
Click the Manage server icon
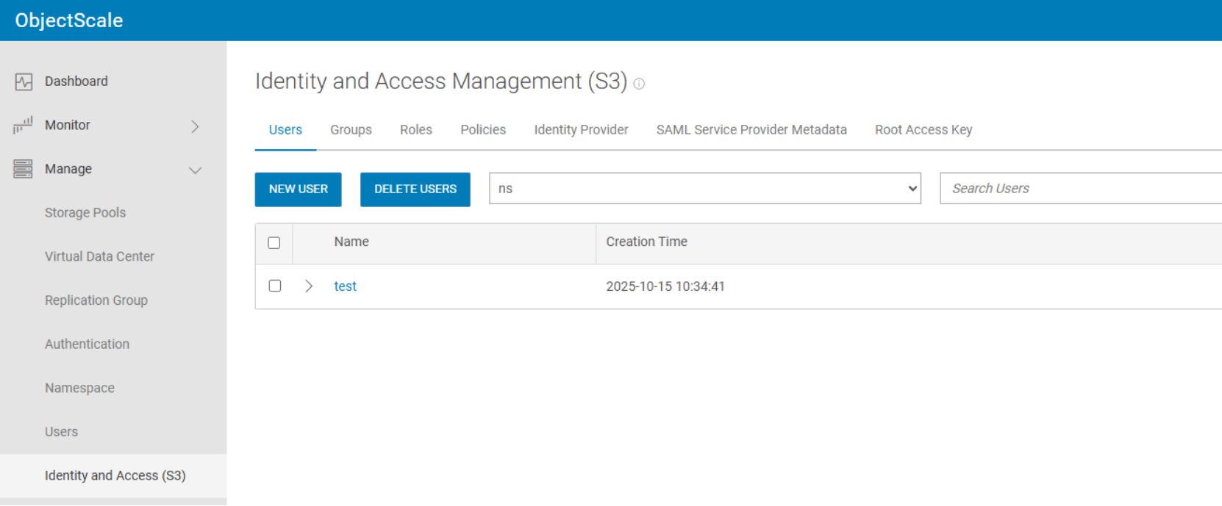pos(23,169)
